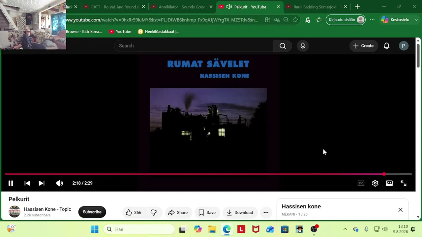The width and height of the screenshot is (422, 237).
Task: Close the Annihilator browser tab
Action: [x=211, y=7]
